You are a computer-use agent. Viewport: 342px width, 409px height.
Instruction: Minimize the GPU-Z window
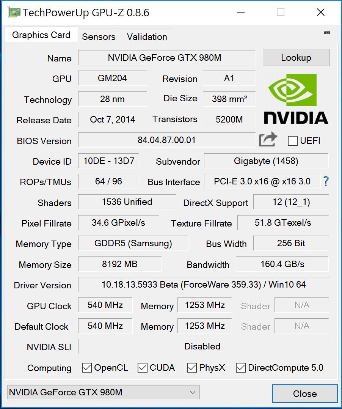[x=241, y=12]
